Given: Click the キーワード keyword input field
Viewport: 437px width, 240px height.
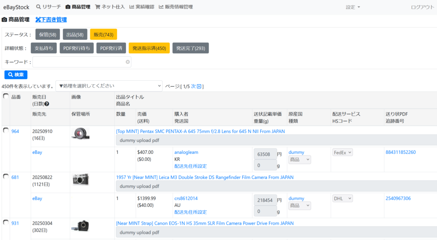Looking at the screenshot, I should coord(79,62).
